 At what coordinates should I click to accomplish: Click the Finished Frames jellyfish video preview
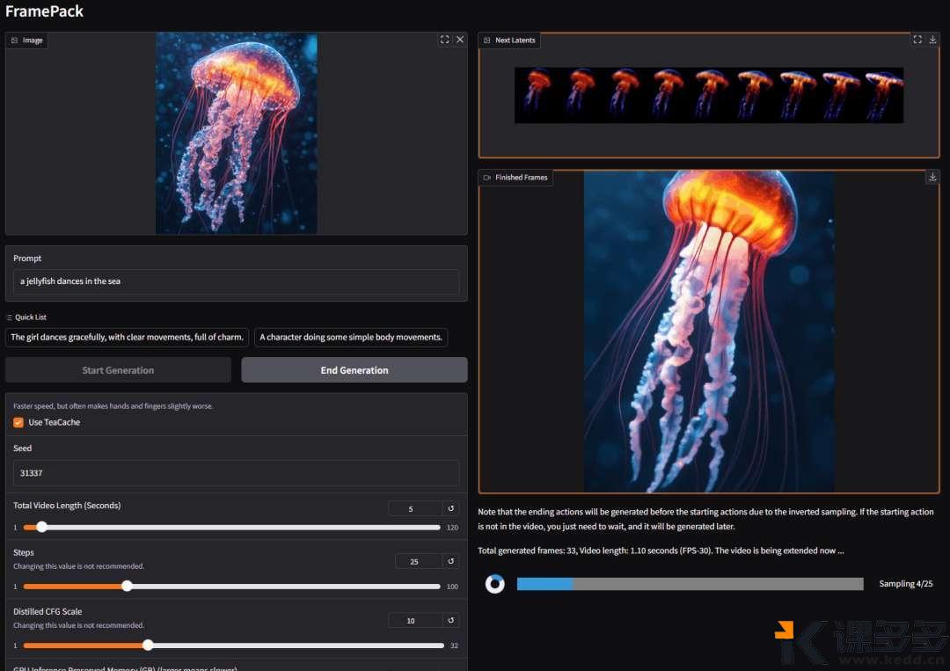click(x=708, y=332)
